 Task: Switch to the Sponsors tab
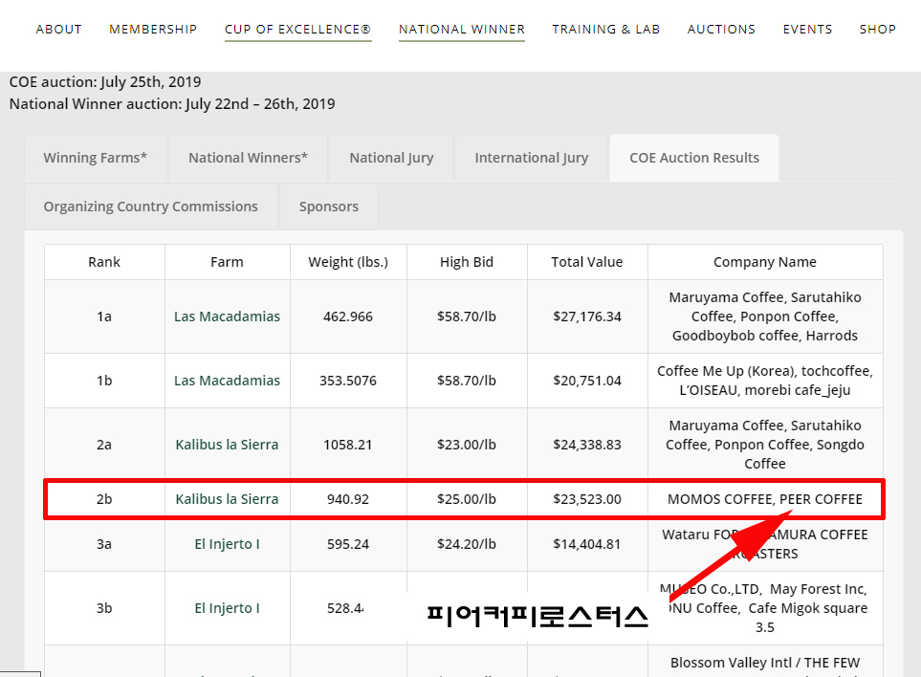pos(328,207)
